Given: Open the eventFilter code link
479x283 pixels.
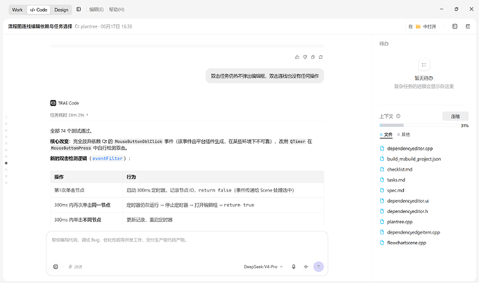Looking at the screenshot, I should (x=108, y=158).
